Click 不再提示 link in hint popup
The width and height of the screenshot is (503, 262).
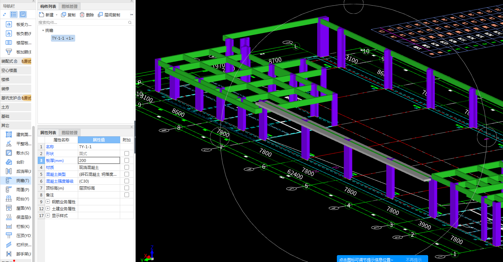pyautogui.click(x=414, y=260)
